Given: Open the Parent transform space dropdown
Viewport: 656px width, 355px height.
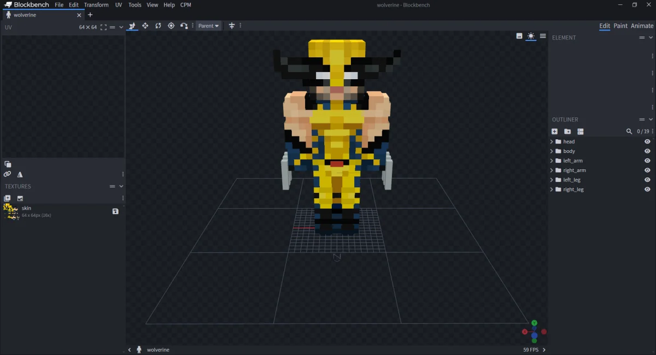Looking at the screenshot, I should pyautogui.click(x=208, y=26).
